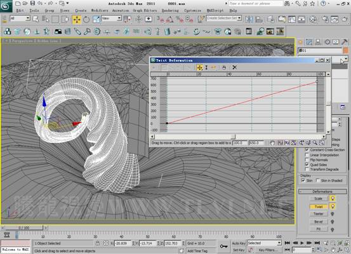Click the time slider 0 / 100

point(23,228)
